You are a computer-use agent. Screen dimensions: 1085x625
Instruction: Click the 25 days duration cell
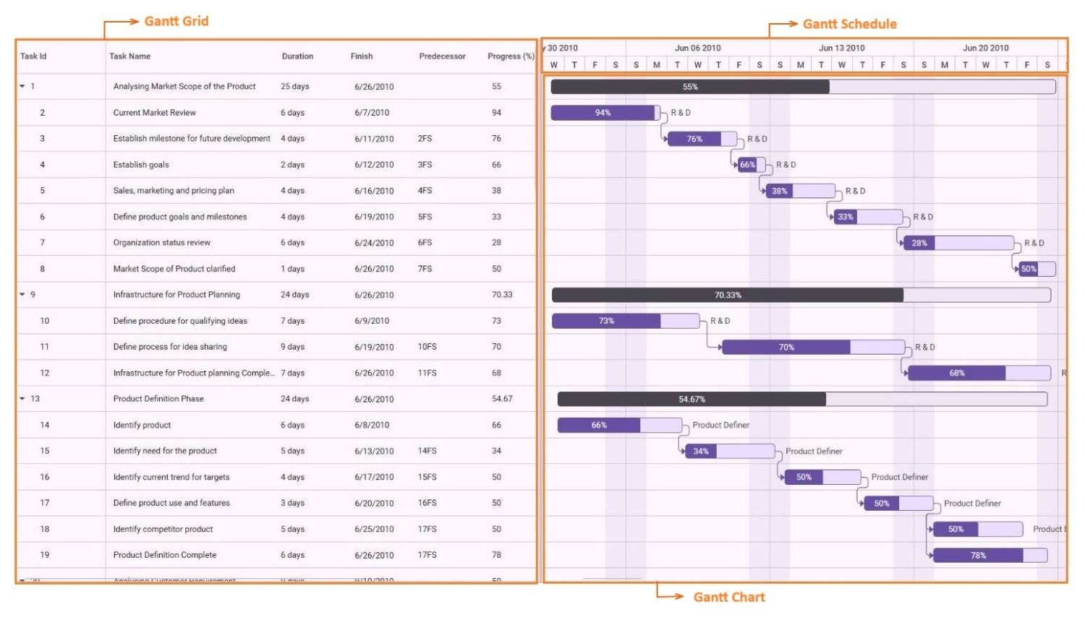(x=294, y=87)
